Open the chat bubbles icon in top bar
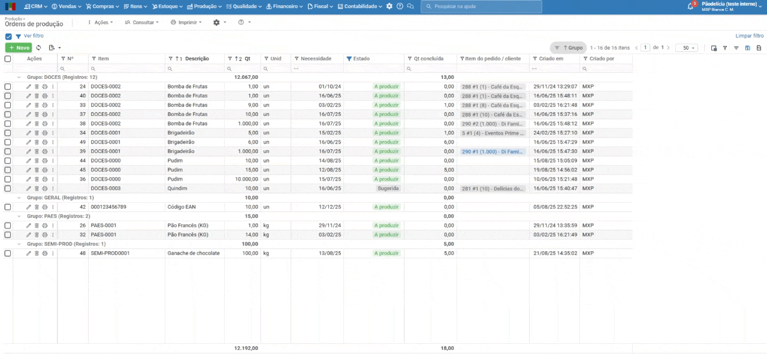The height and width of the screenshot is (354, 767). [410, 7]
